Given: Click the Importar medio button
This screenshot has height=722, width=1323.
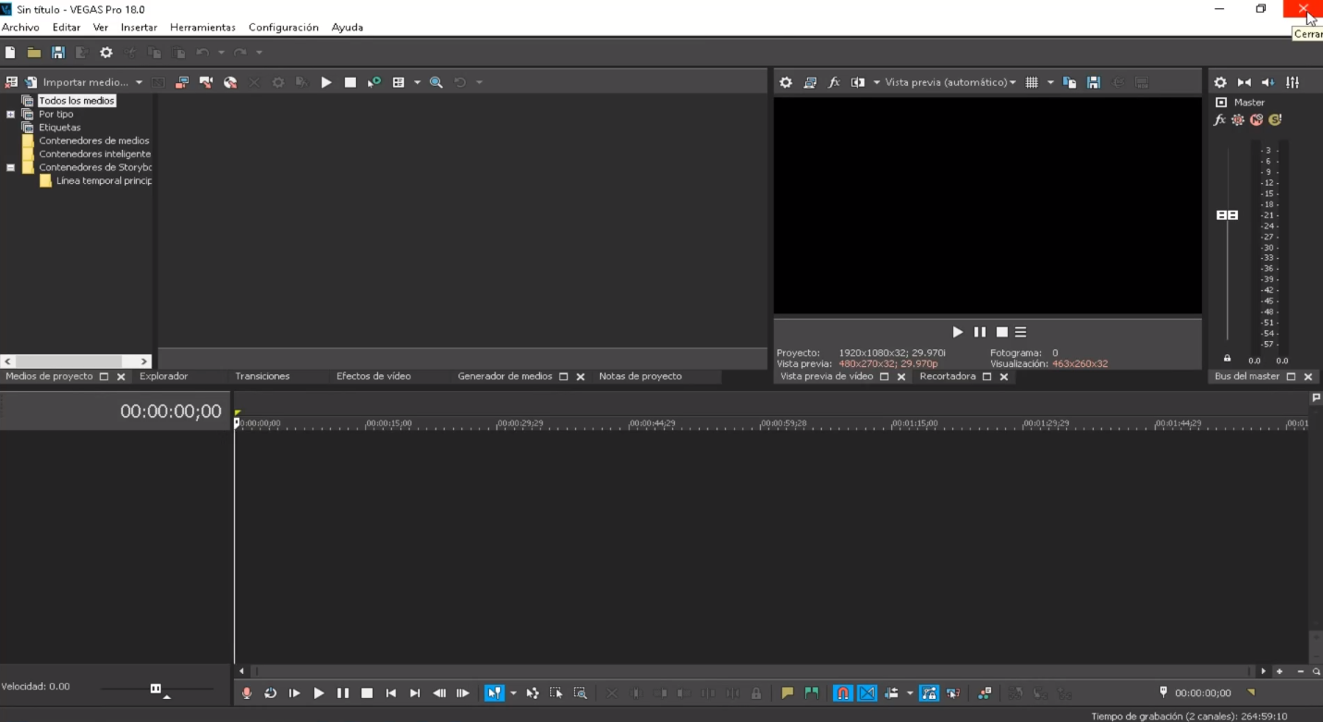Looking at the screenshot, I should click(83, 82).
